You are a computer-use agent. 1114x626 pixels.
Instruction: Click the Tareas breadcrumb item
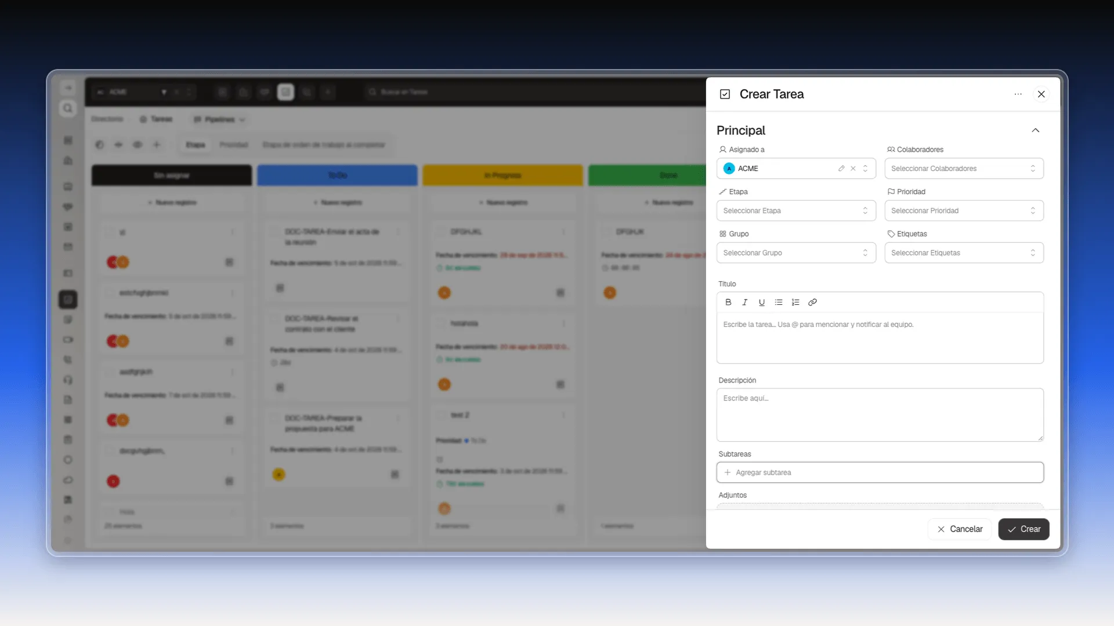coord(157,119)
